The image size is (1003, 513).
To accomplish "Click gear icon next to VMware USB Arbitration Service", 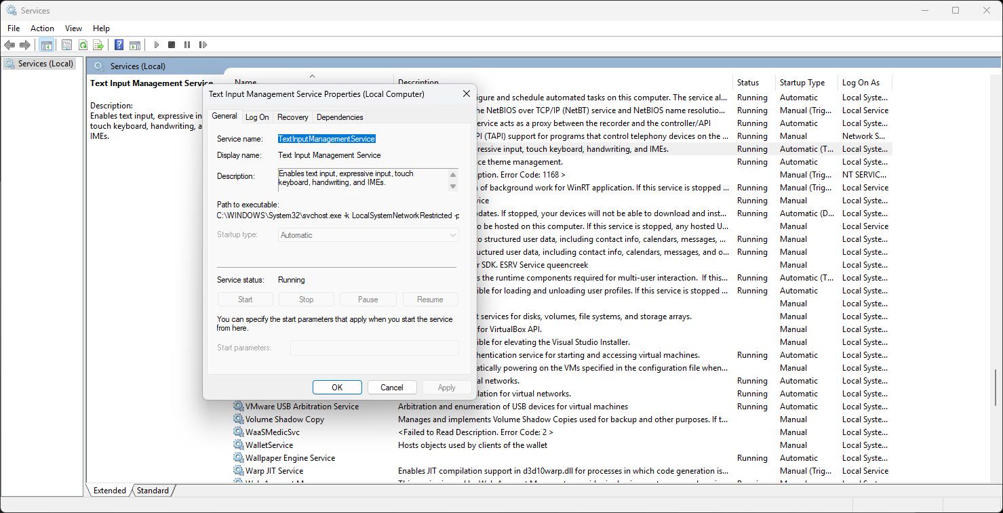I will click(238, 407).
